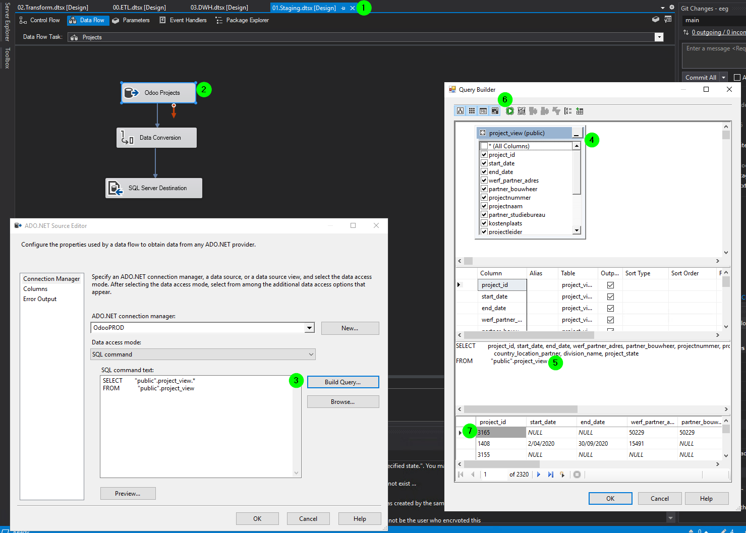
Task: Pin the 01.Staging.dtsx tab
Action: pos(343,8)
